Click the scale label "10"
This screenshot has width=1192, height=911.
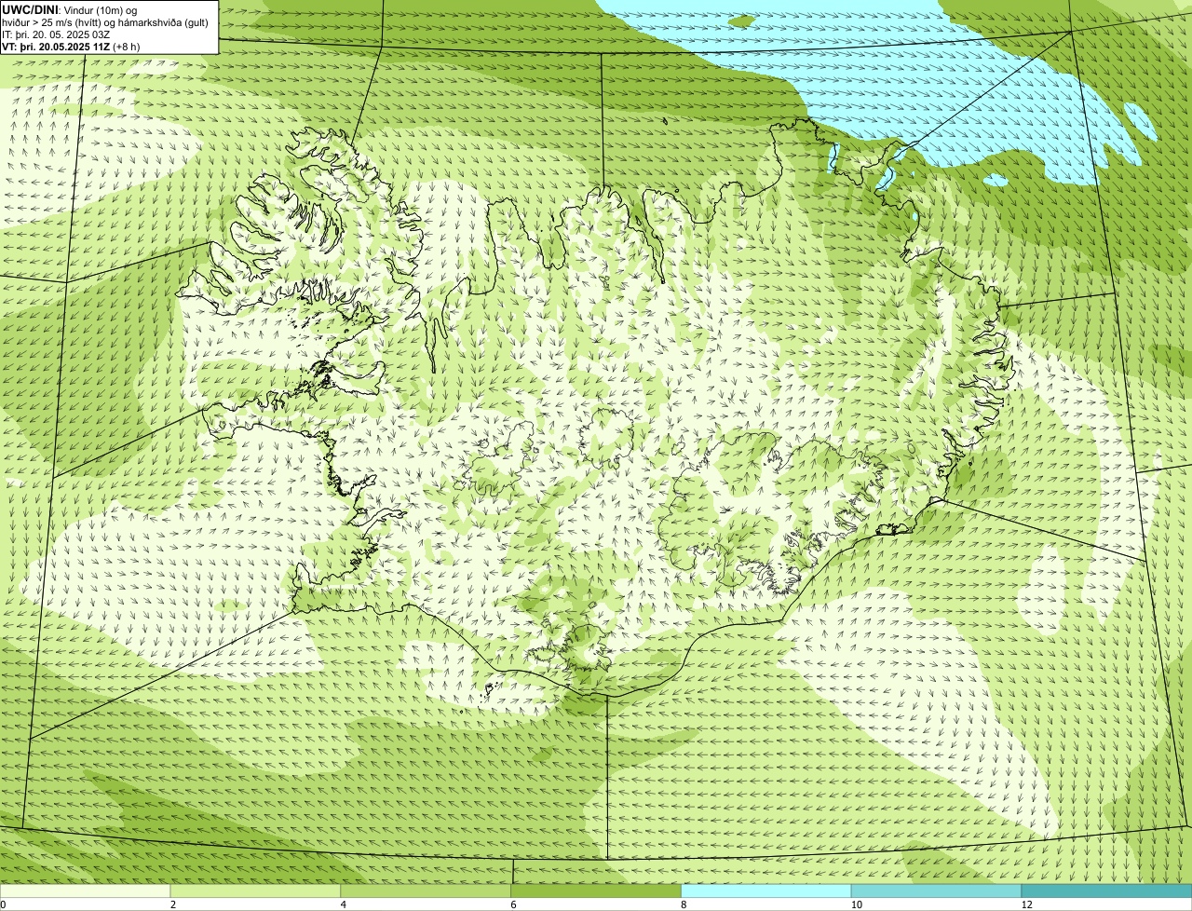coord(856,904)
